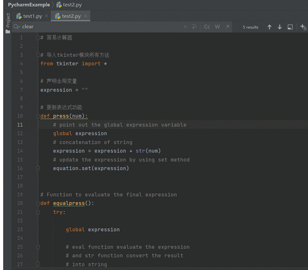Switch to the test1.py tab

tap(29, 16)
